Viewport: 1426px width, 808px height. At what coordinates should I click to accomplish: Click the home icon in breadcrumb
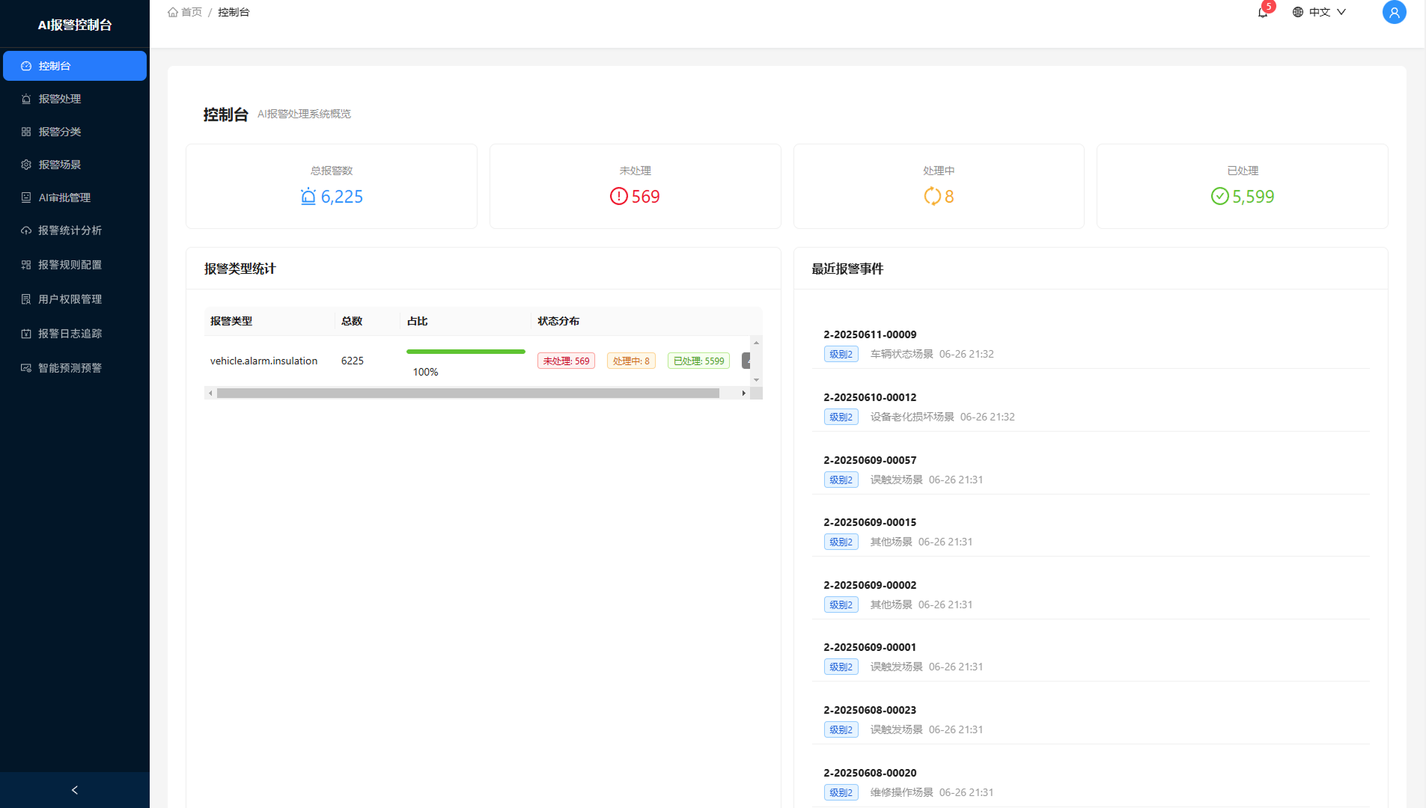tap(173, 12)
